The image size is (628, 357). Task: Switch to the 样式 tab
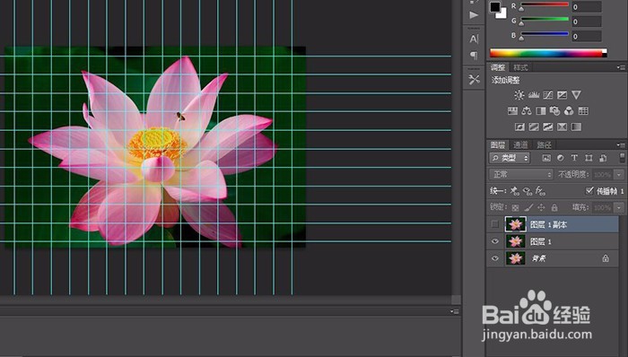pyautogui.click(x=520, y=67)
